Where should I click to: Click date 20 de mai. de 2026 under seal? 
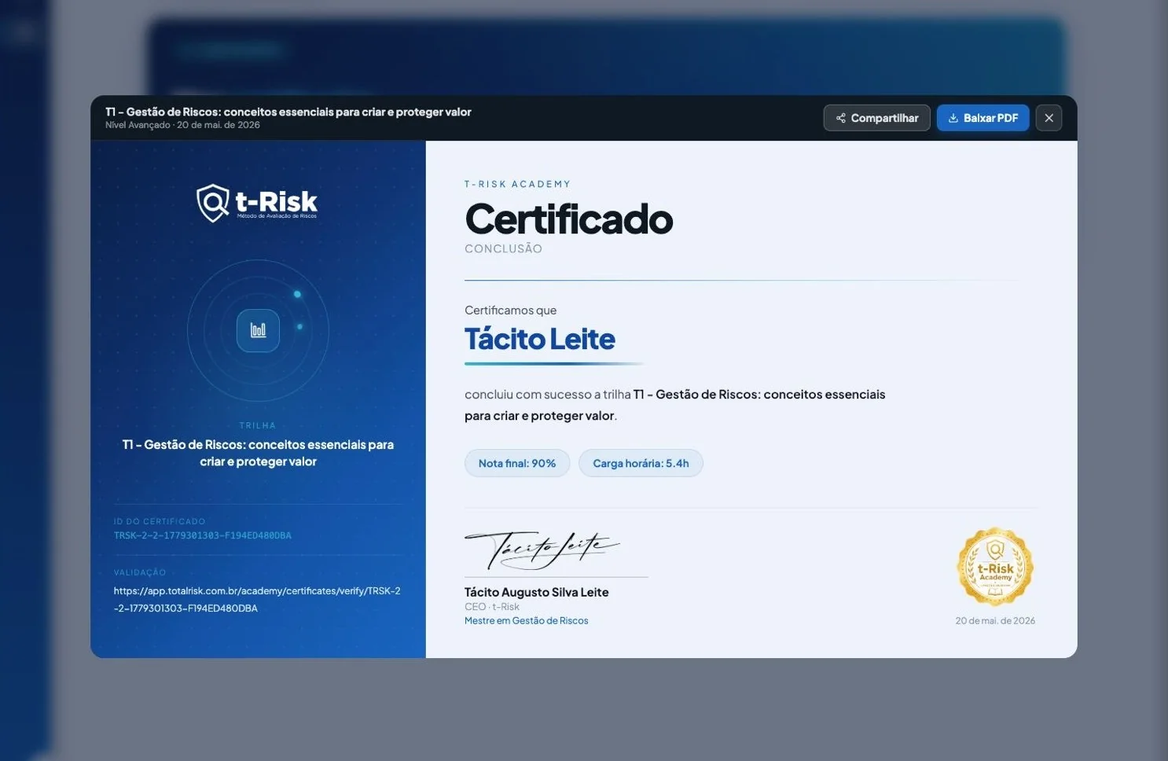(995, 620)
